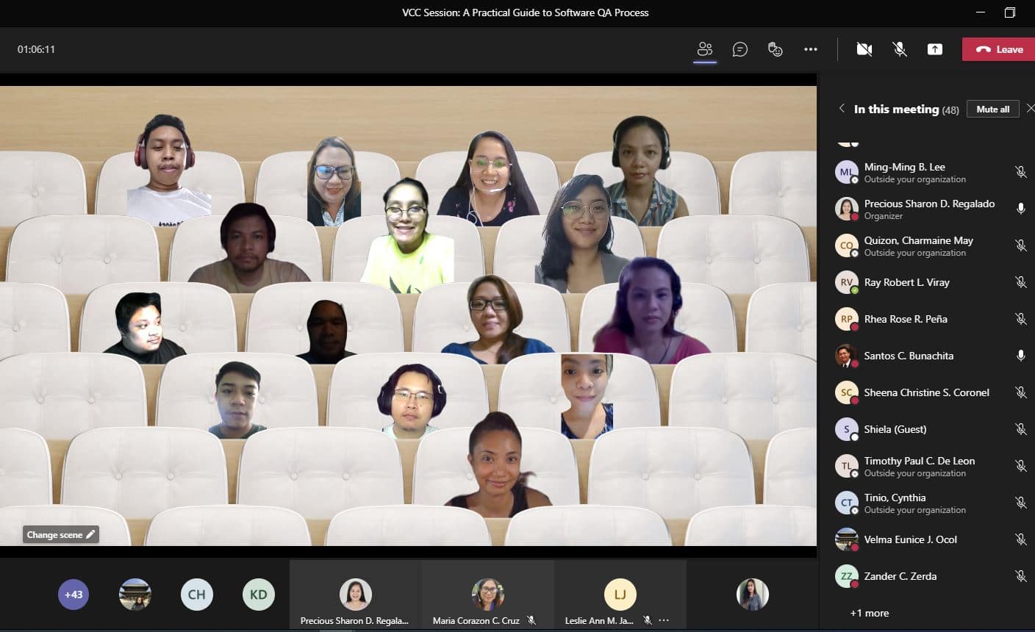Click Timothy Paul C. De Leon mic icon
Image resolution: width=1035 pixels, height=632 pixels.
tap(1020, 466)
